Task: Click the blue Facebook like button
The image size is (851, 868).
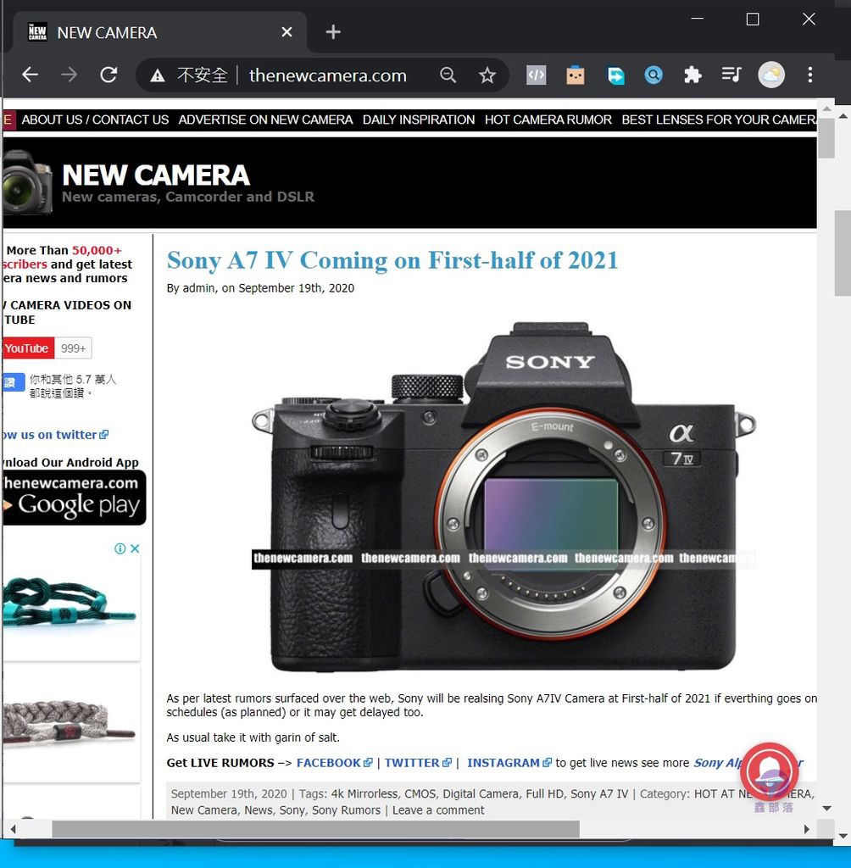Action: pyautogui.click(x=14, y=382)
